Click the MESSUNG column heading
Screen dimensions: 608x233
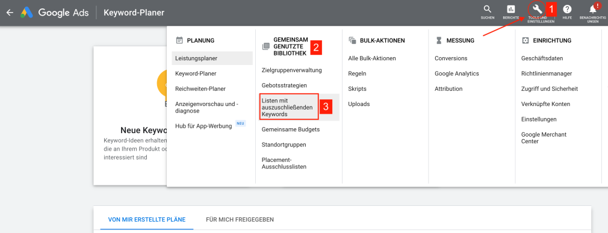click(461, 40)
